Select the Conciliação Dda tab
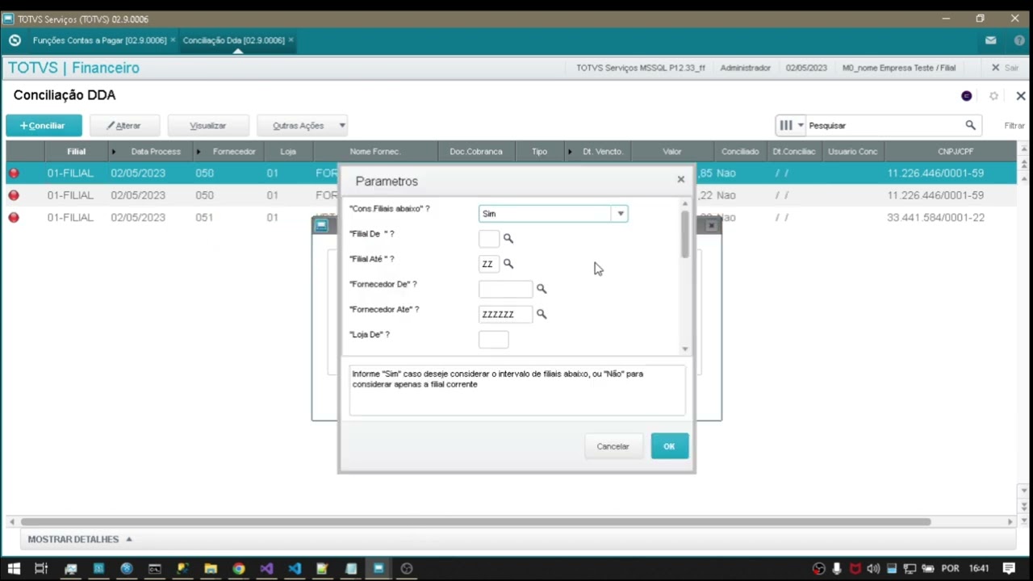This screenshot has height=581, width=1033. tap(233, 40)
